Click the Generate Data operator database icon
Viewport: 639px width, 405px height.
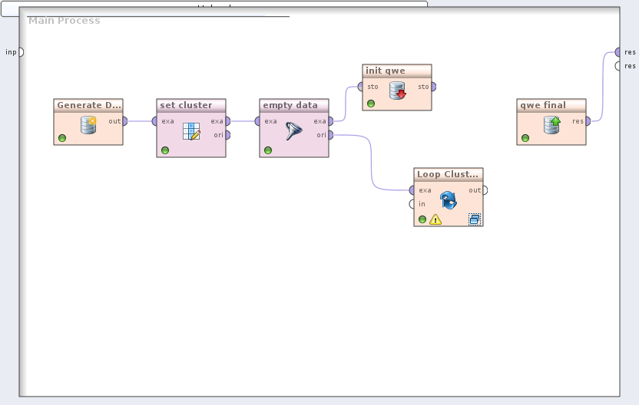[x=88, y=125]
